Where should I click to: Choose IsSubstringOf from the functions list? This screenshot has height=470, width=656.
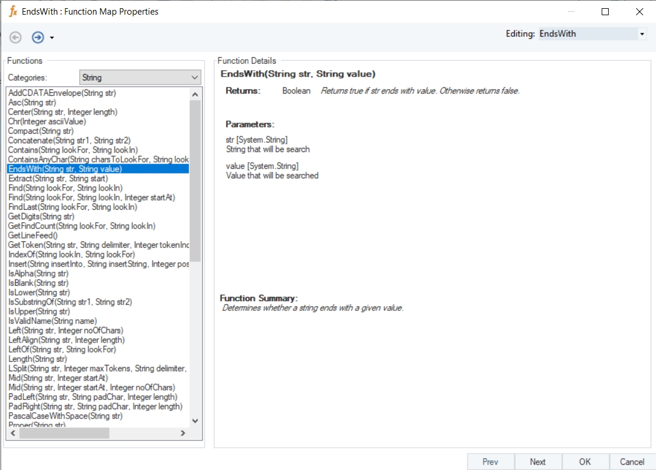(70, 302)
